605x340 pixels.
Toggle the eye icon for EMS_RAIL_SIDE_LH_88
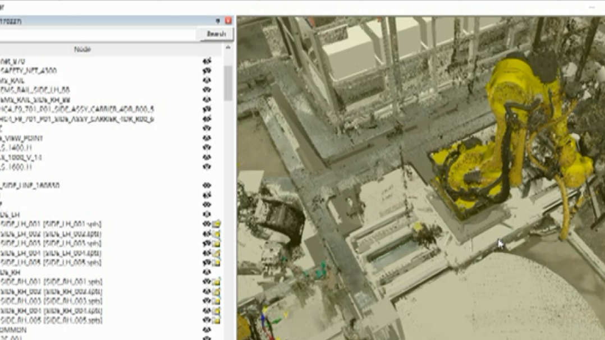coord(207,90)
